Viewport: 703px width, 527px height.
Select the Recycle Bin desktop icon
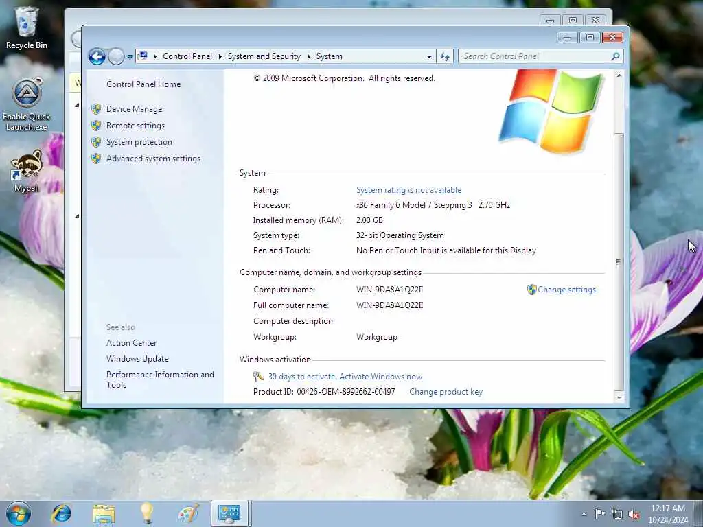click(27, 27)
